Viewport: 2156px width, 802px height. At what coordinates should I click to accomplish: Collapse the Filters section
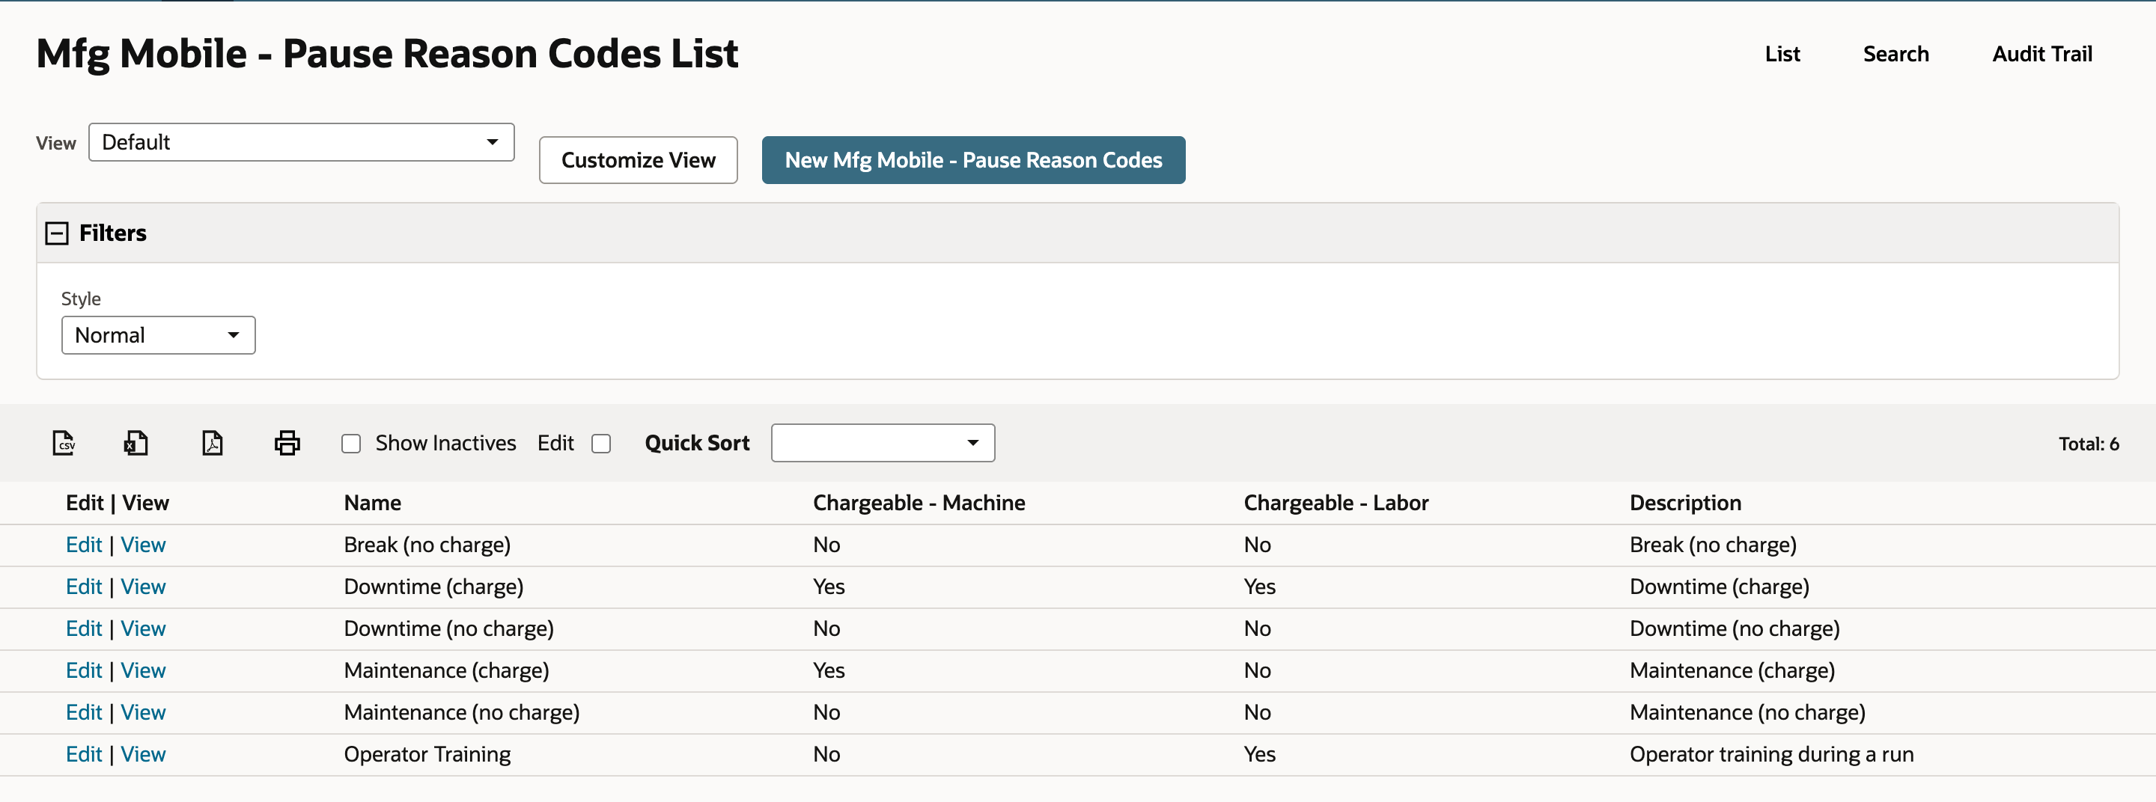coord(57,233)
